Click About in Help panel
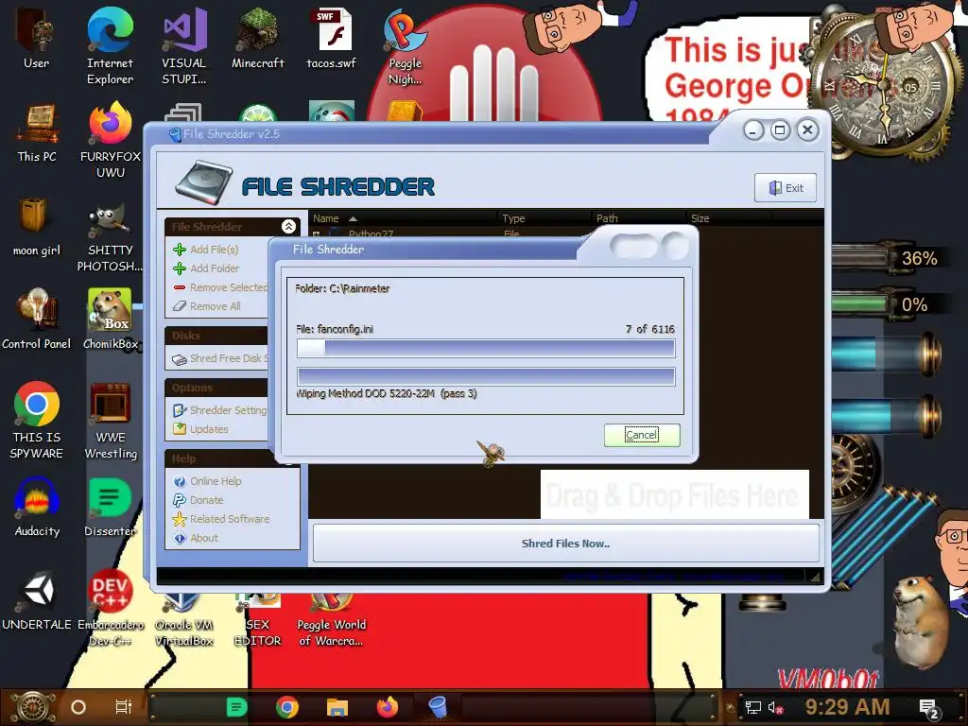The width and height of the screenshot is (968, 726). [x=196, y=538]
